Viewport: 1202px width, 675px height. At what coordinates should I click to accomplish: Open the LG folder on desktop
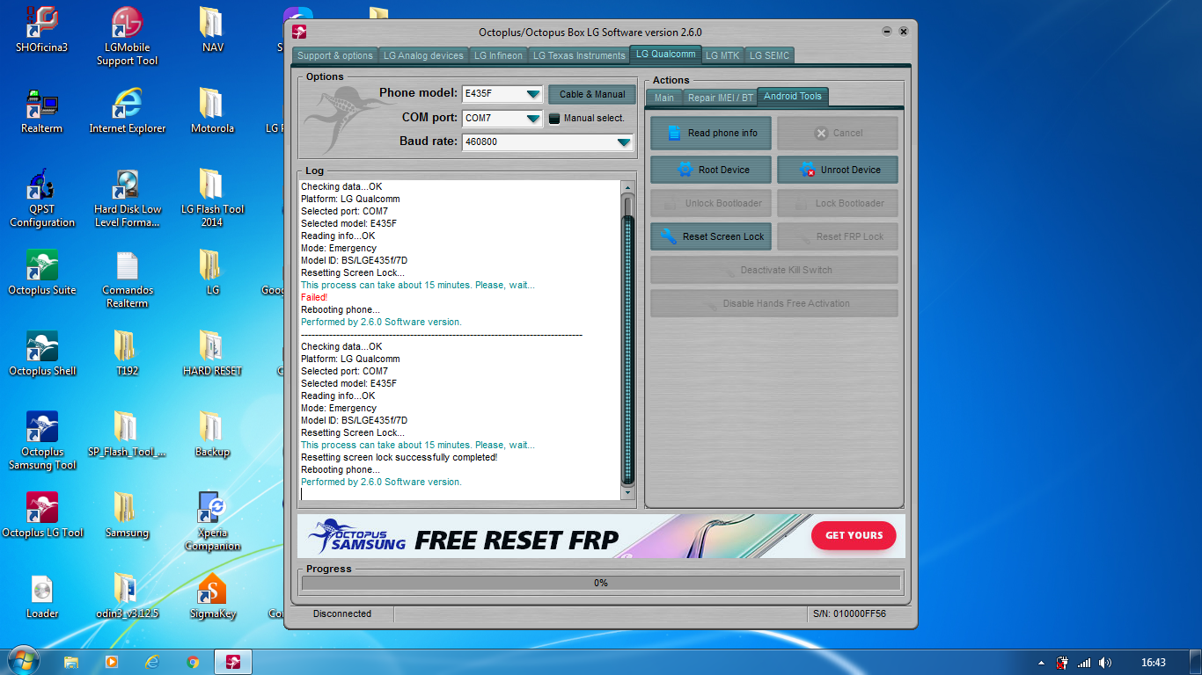click(x=212, y=272)
